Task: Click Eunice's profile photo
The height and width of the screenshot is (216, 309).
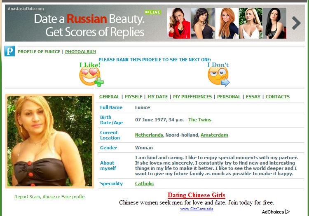Action: (50, 141)
